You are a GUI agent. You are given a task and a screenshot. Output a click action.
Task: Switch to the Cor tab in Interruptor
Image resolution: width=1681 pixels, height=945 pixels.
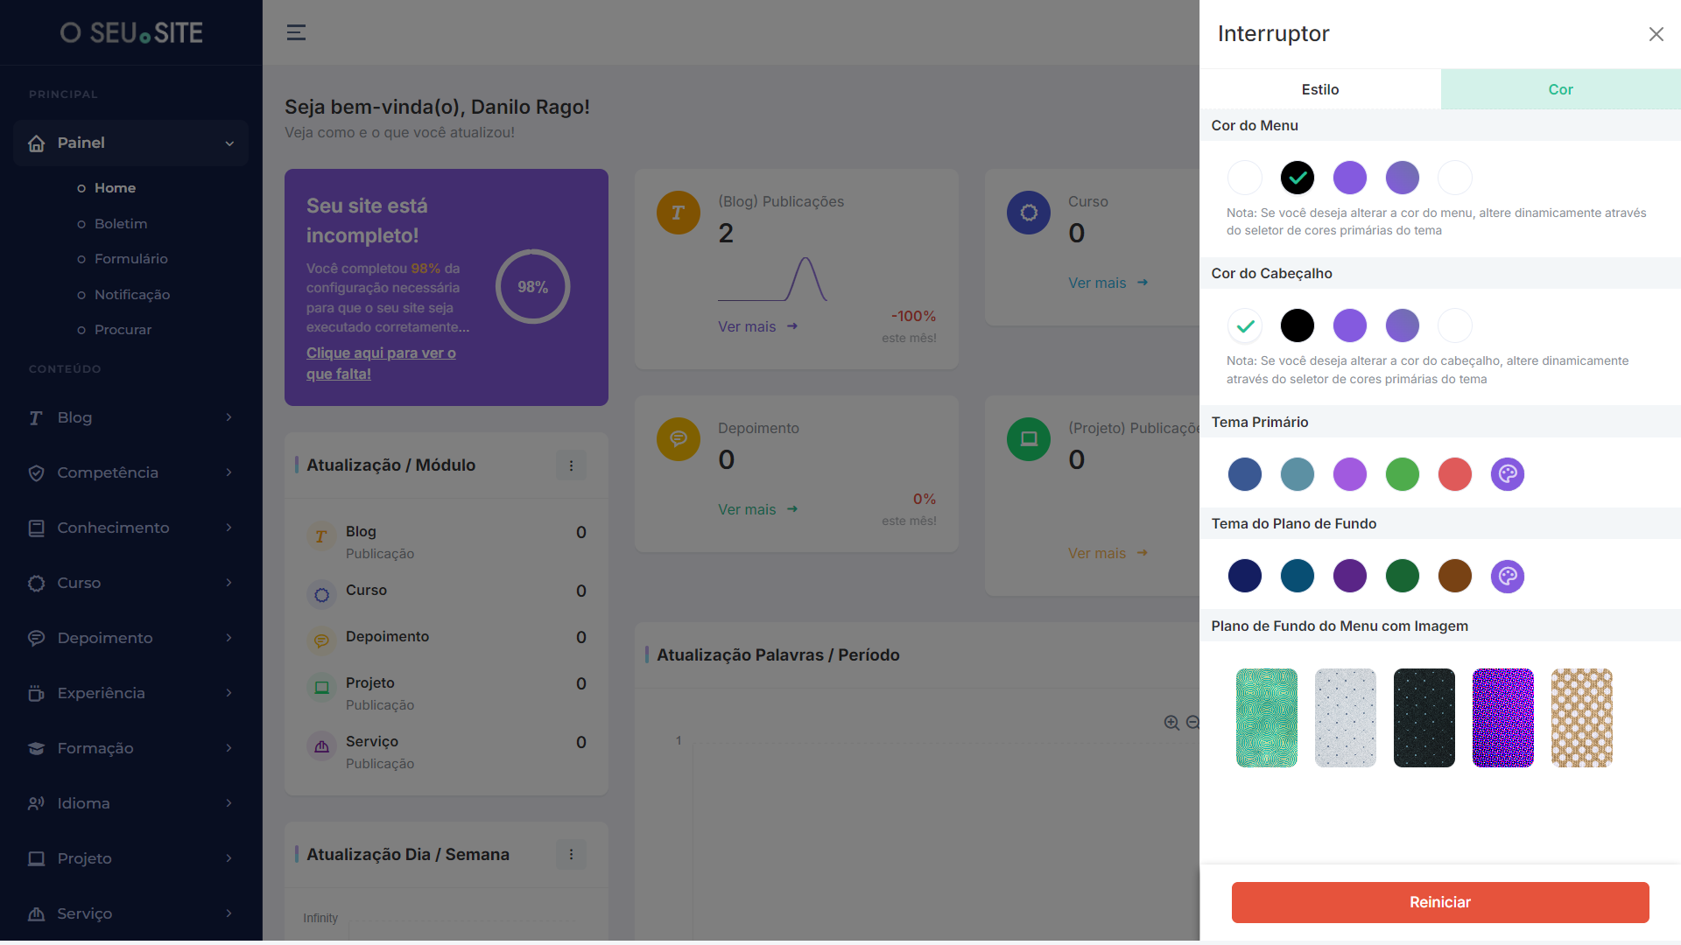[1560, 89]
